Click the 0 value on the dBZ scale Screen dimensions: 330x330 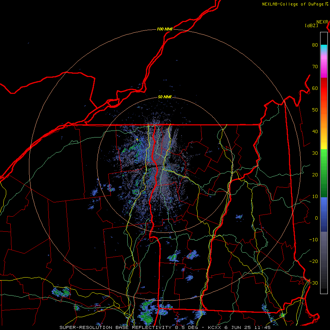click(x=316, y=218)
